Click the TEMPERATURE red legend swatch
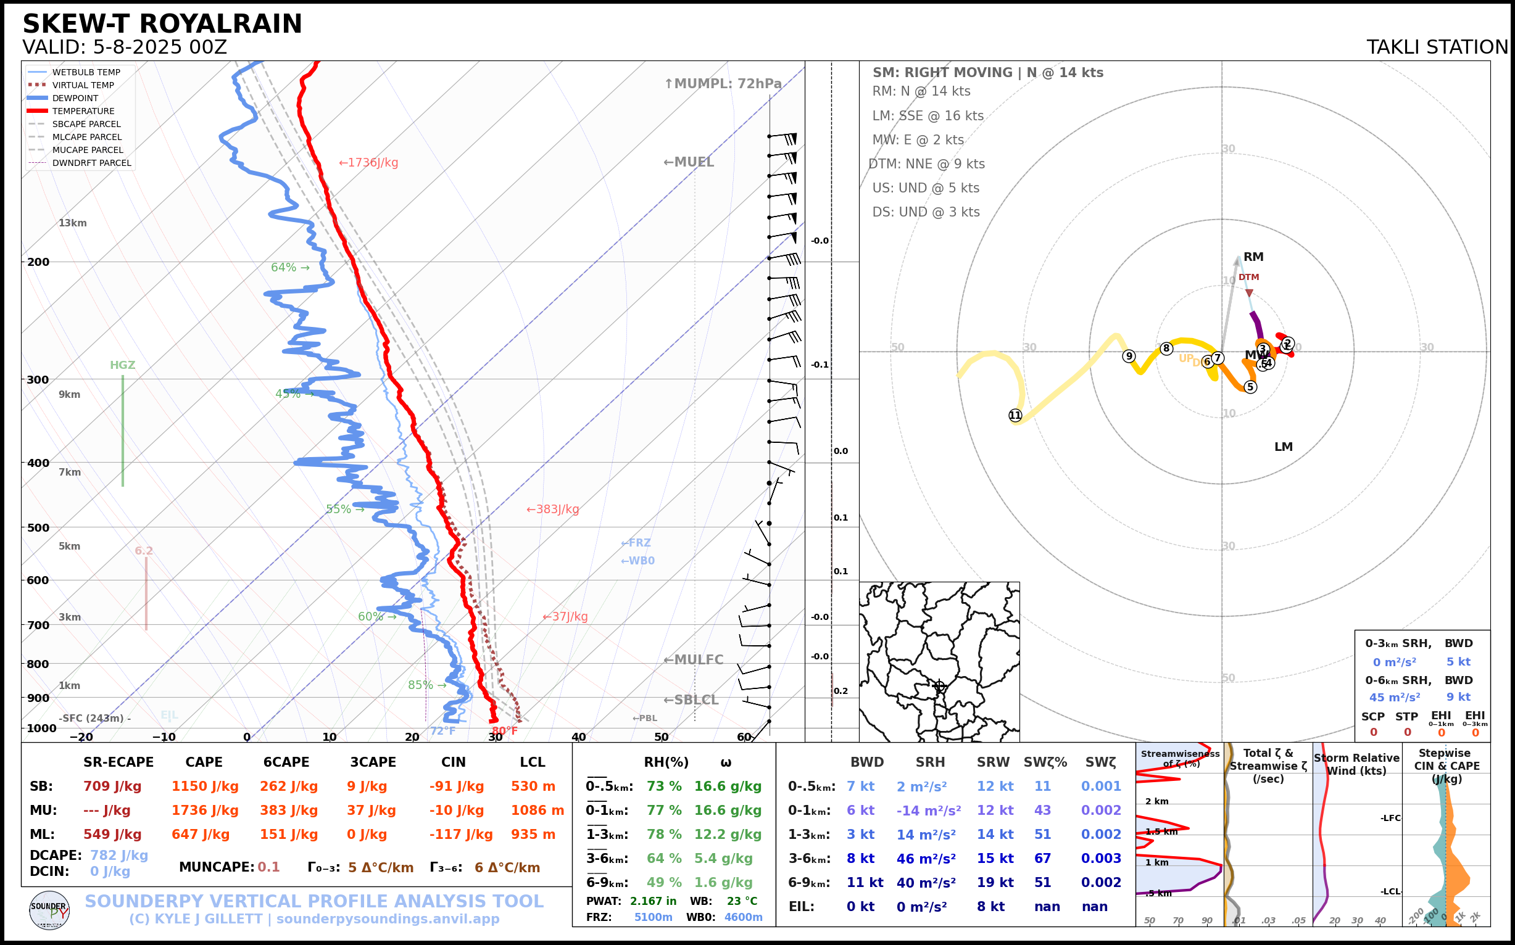The height and width of the screenshot is (945, 1515). click(x=38, y=111)
